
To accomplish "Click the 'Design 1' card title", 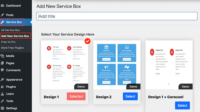I will tap(51, 97).
